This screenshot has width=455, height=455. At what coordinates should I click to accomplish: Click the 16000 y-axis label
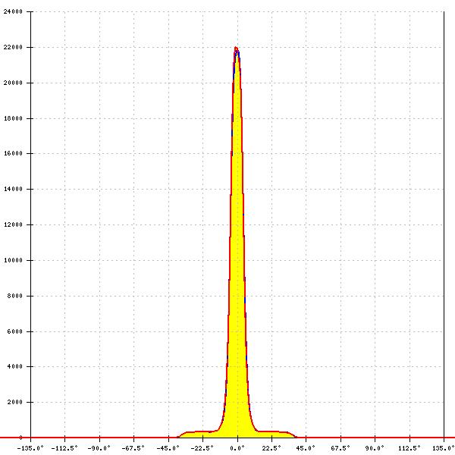[x=13, y=153]
